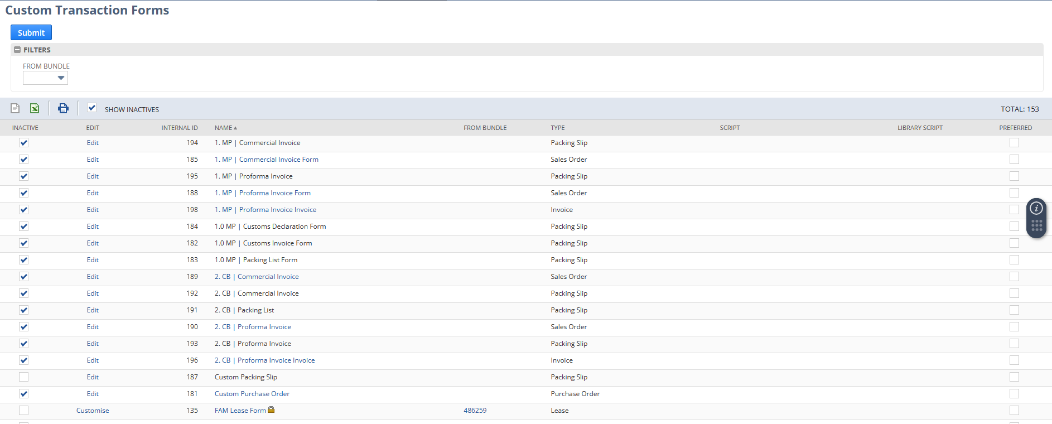Toggle the Show Inactives checkbox

pos(92,108)
